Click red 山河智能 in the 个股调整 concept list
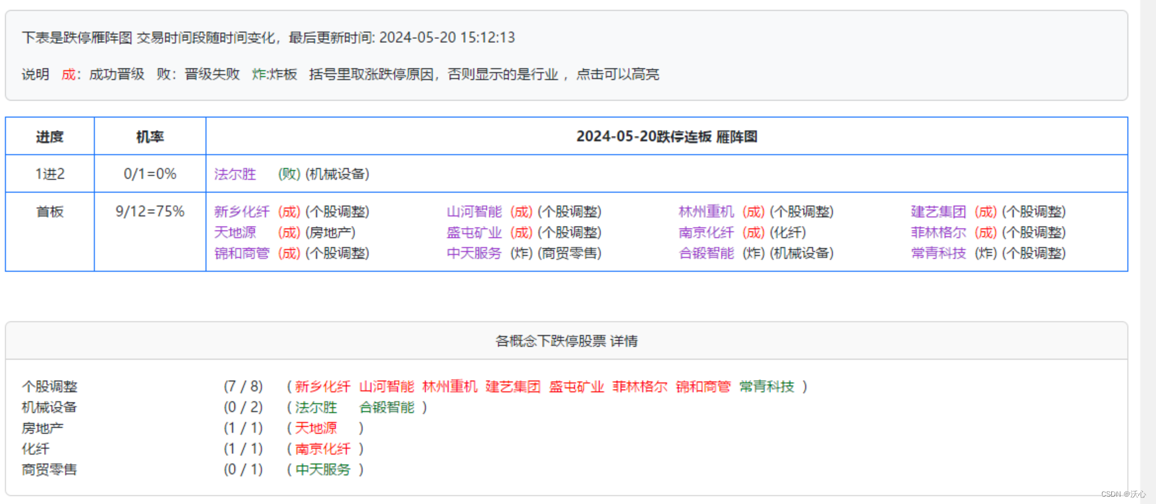Image resolution: width=1156 pixels, height=504 pixels. pyautogui.click(x=387, y=387)
